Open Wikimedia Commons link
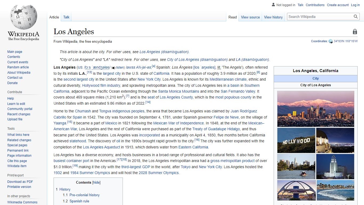This screenshot has width=364, height=205. pos(22,202)
